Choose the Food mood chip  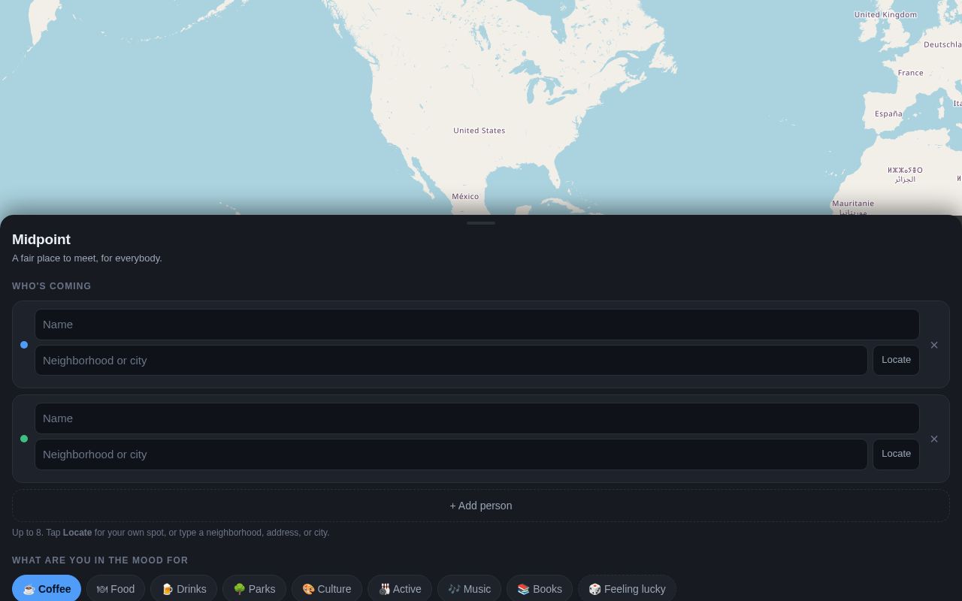point(116,589)
